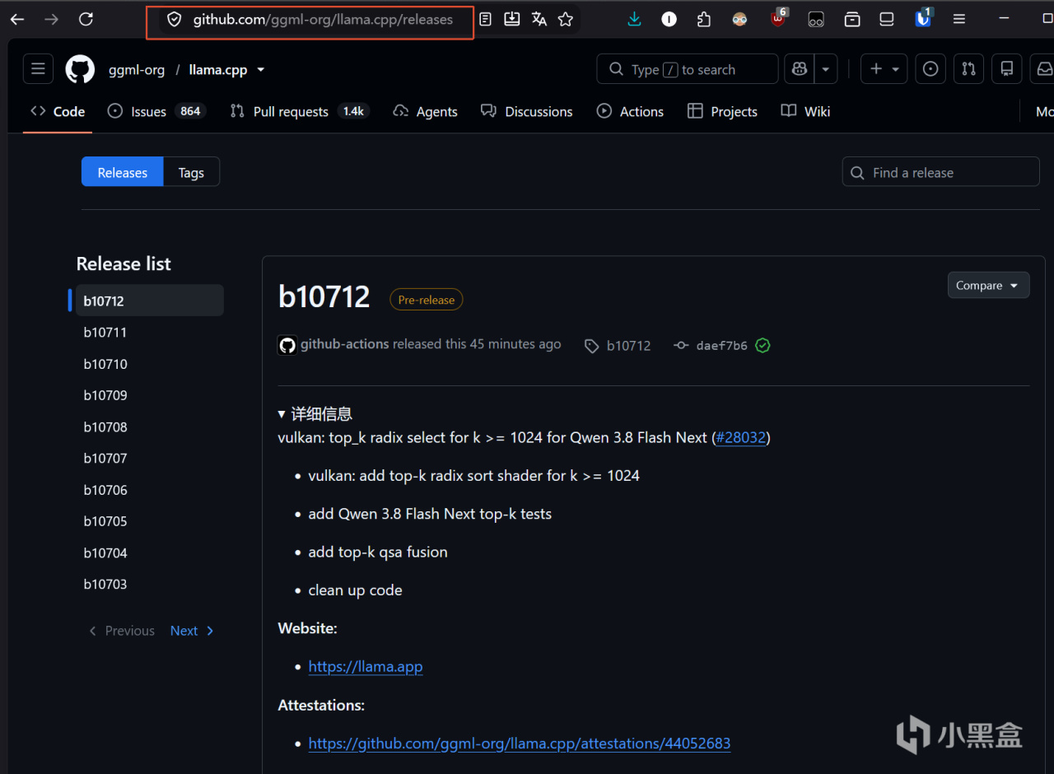
Task: Open the Actions tab
Action: point(631,111)
